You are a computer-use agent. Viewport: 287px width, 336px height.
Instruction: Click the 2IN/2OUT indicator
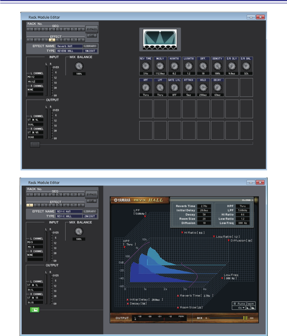[x=90, y=216]
